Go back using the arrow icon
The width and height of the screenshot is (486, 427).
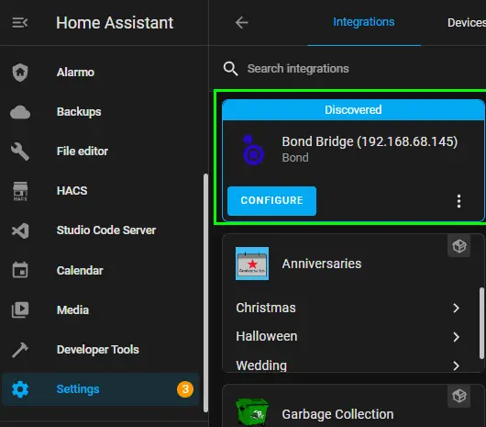coord(241,23)
